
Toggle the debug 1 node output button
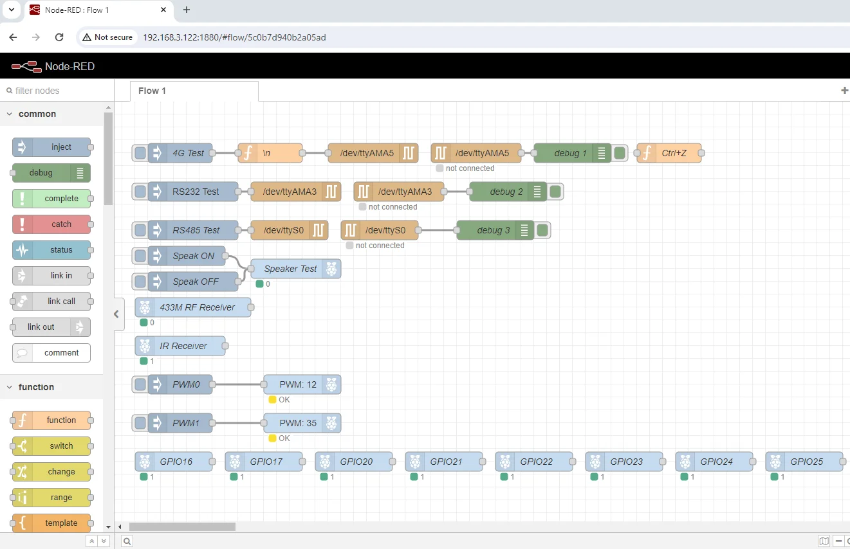pyautogui.click(x=620, y=153)
